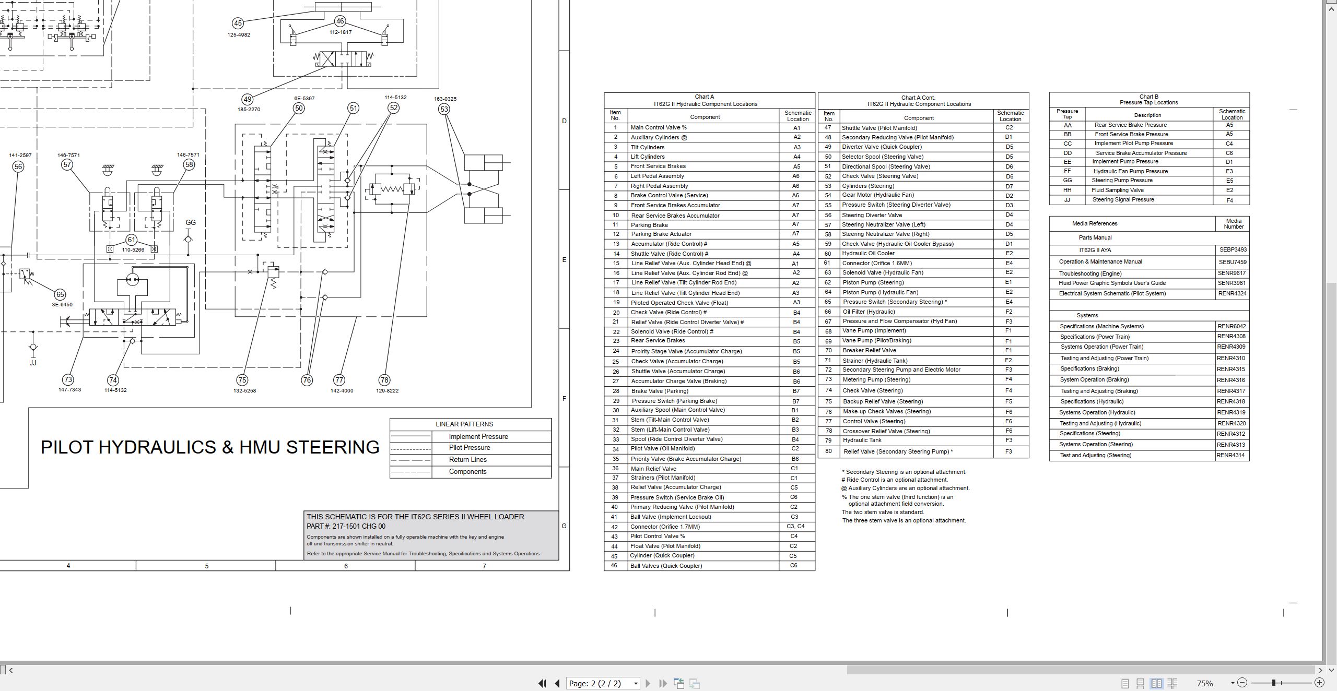Click 'Implement Pressure' in Linear Patterns legend
Viewport: 1337px width, 691px height.
click(x=478, y=437)
